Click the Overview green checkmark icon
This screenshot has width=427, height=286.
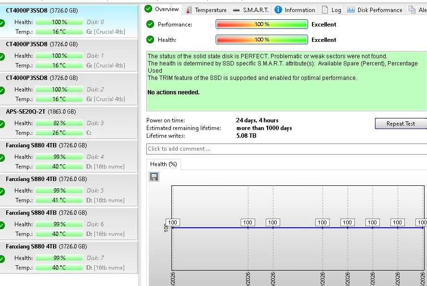(x=148, y=9)
